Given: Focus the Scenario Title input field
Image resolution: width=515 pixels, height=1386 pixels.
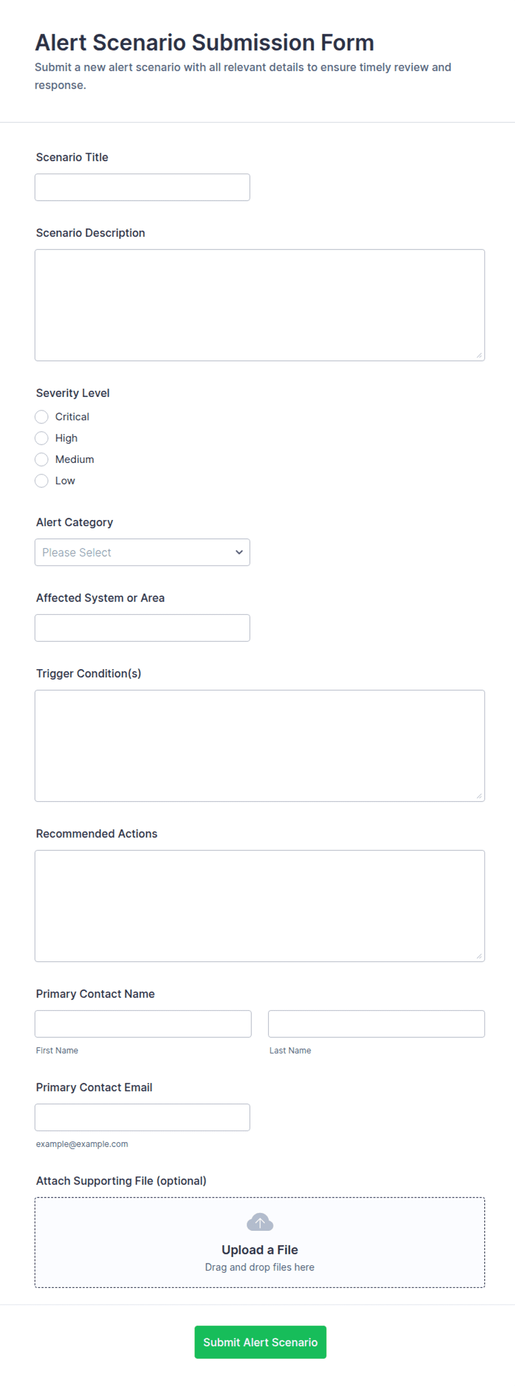Looking at the screenshot, I should pos(142,187).
